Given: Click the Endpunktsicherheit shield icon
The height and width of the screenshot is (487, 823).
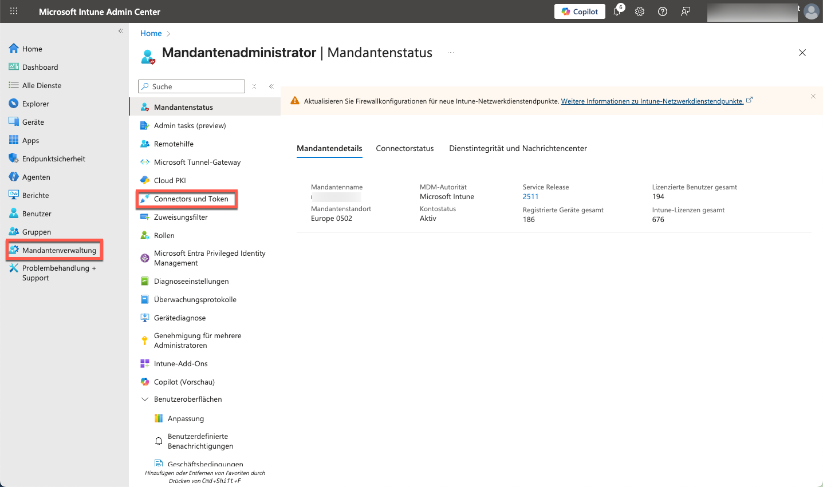Looking at the screenshot, I should [x=14, y=159].
